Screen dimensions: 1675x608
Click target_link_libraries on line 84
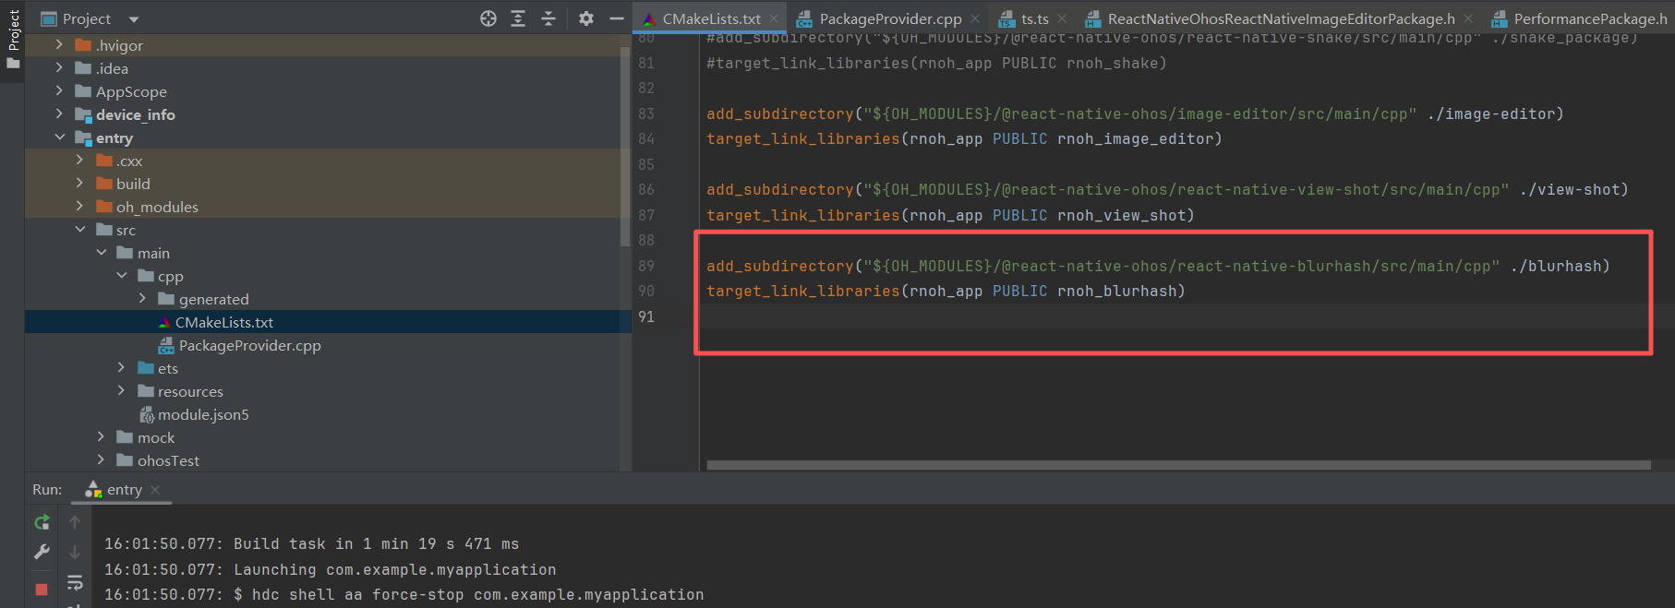(x=803, y=138)
